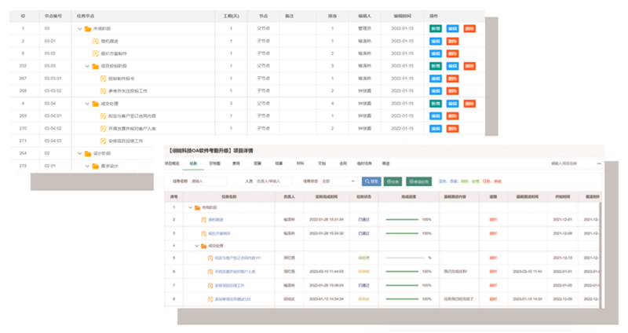628x333 pixels.
Task: Open the 合同 tab
Action: click(342, 163)
